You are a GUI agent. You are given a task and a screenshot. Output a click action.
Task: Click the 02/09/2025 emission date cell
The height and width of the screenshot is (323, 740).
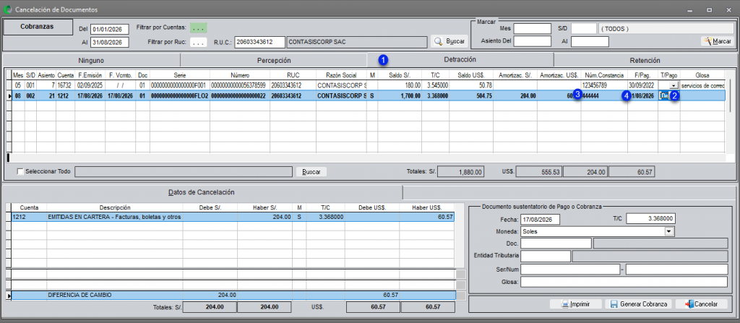click(90, 85)
